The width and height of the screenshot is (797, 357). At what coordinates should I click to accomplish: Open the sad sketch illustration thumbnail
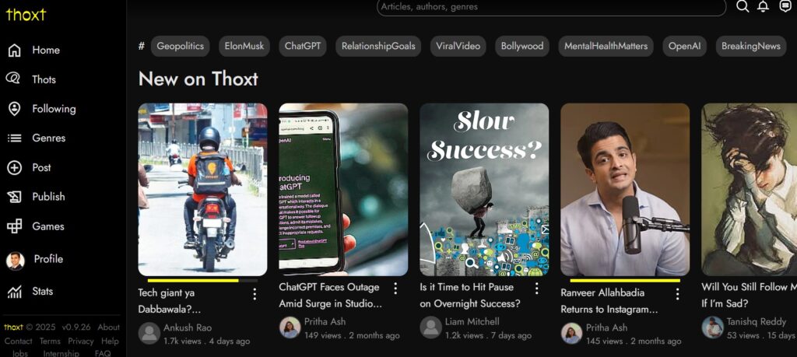tap(750, 190)
